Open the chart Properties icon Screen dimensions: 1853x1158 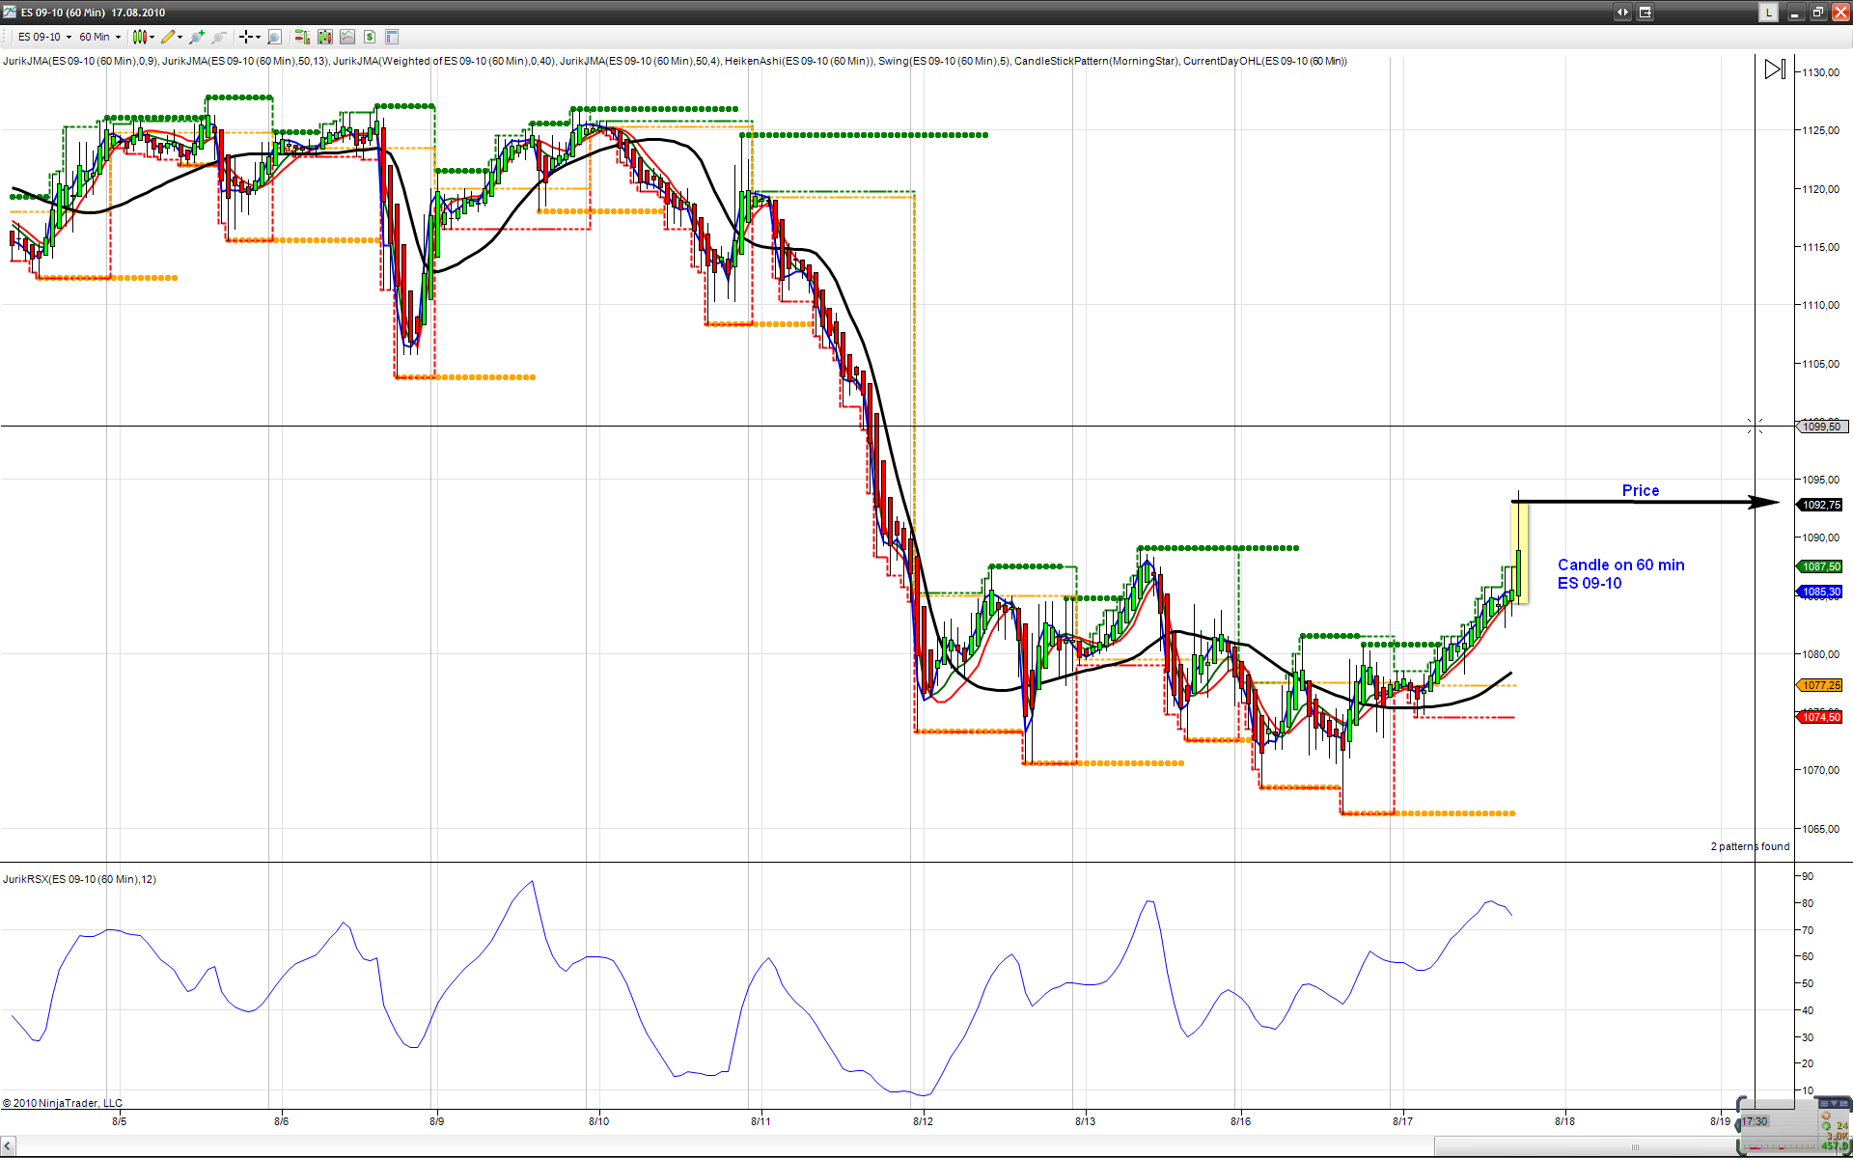click(392, 37)
